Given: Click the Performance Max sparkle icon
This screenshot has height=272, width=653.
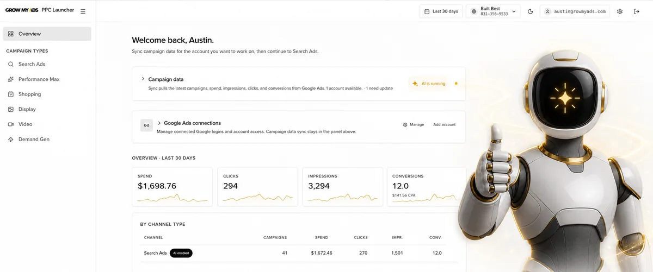Looking at the screenshot, I should click(x=11, y=79).
